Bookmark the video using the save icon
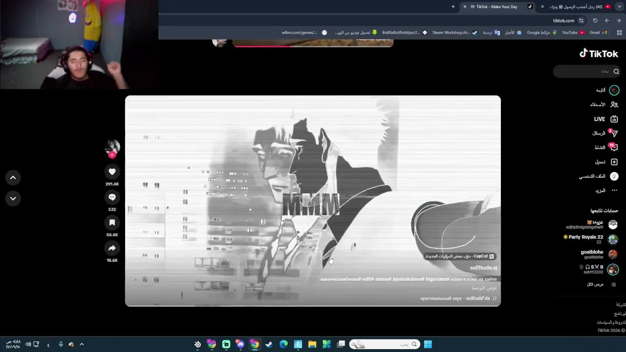 (x=112, y=222)
